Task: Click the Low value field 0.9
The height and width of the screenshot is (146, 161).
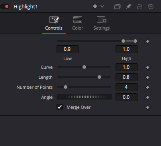Action: point(67,49)
